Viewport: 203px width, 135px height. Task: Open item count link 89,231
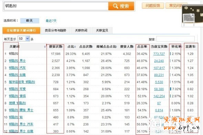pyautogui.click(x=159, y=75)
